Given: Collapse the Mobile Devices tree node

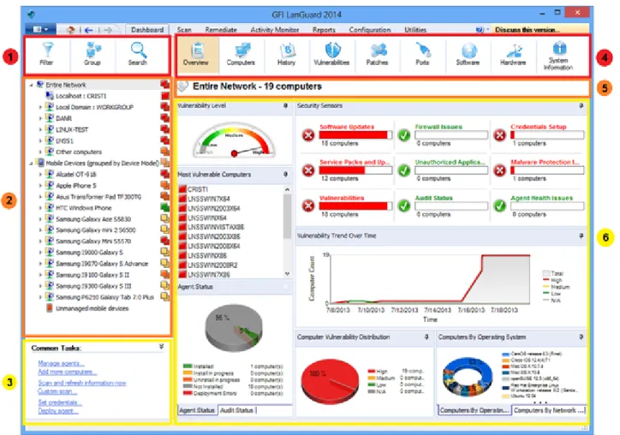Looking at the screenshot, I should pos(31,164).
